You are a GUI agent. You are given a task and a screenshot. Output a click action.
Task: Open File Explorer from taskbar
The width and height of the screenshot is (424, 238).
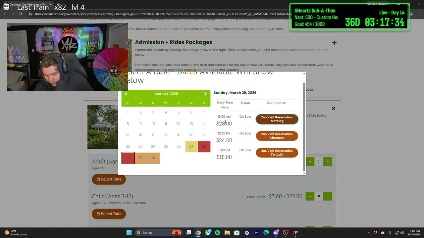pos(227,233)
